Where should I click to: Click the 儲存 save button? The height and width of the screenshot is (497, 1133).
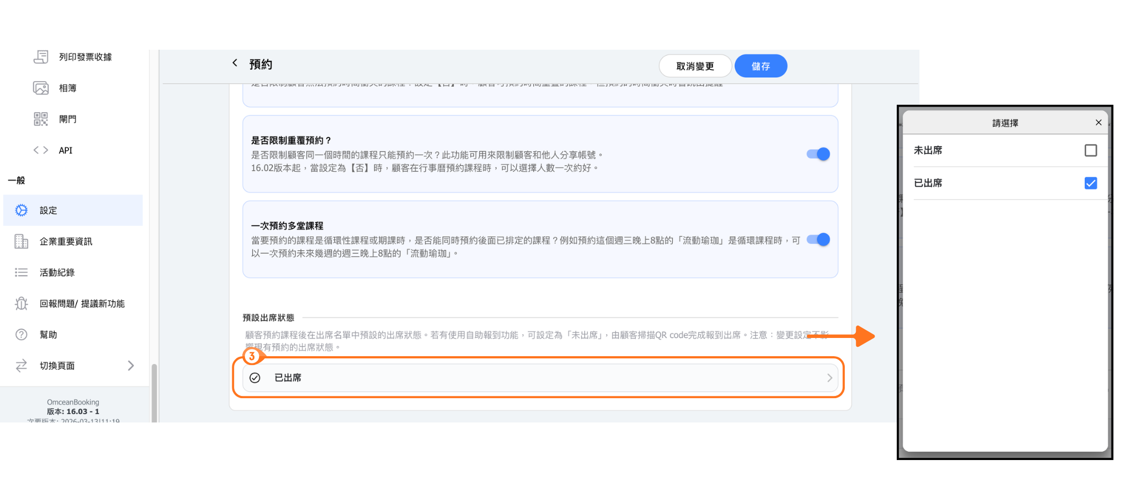click(761, 66)
